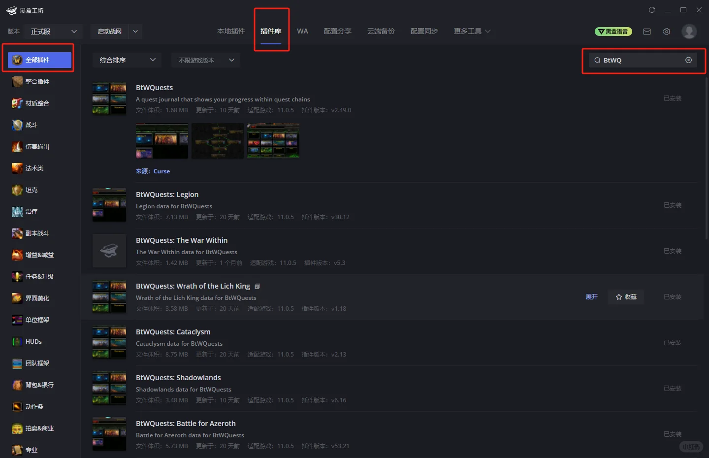Click the BtWQuests: Shadowlands thumbnail
Image resolution: width=709 pixels, height=458 pixels.
[x=109, y=388]
